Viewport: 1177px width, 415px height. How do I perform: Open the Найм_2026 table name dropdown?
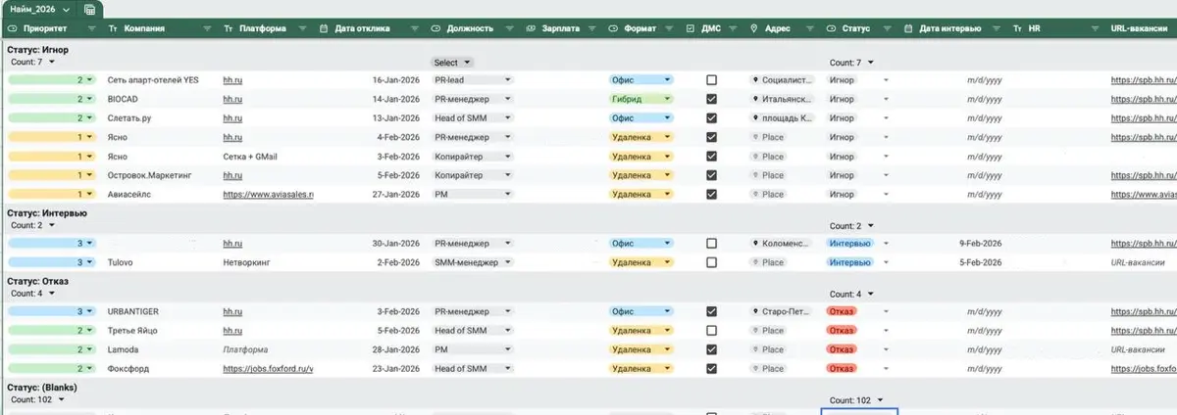tap(66, 9)
